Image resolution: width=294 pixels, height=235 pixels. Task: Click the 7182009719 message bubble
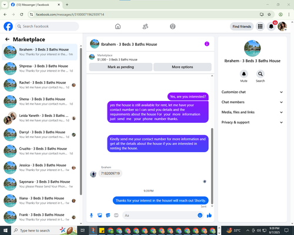[111, 173]
